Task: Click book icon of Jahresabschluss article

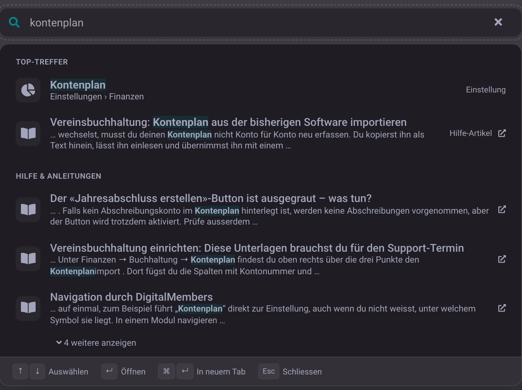Action: click(28, 210)
